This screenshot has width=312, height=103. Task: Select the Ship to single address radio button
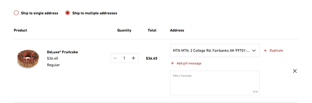(16, 13)
